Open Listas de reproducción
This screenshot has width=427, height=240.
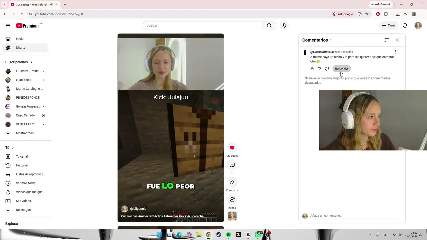25,174
